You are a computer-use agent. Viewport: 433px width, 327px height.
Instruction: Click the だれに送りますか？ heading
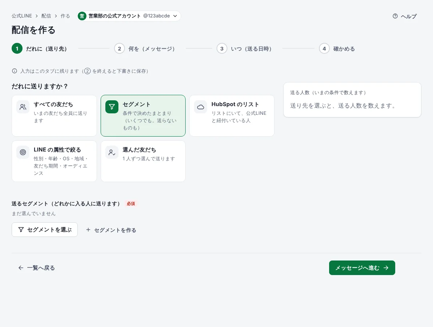[x=40, y=86]
